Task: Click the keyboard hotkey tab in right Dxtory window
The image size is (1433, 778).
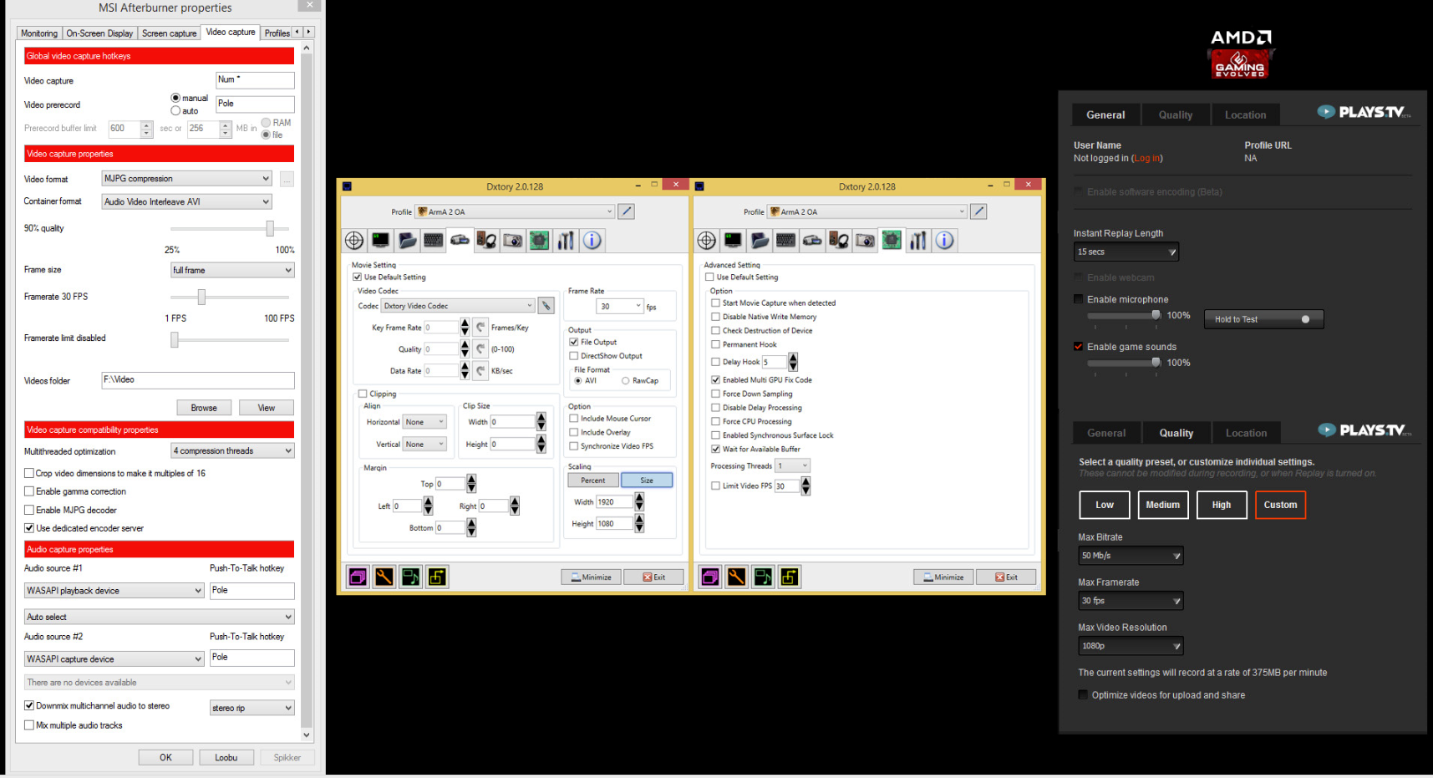Action: (x=785, y=241)
